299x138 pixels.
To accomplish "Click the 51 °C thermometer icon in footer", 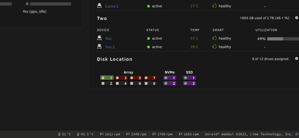I will (x=59, y=134).
